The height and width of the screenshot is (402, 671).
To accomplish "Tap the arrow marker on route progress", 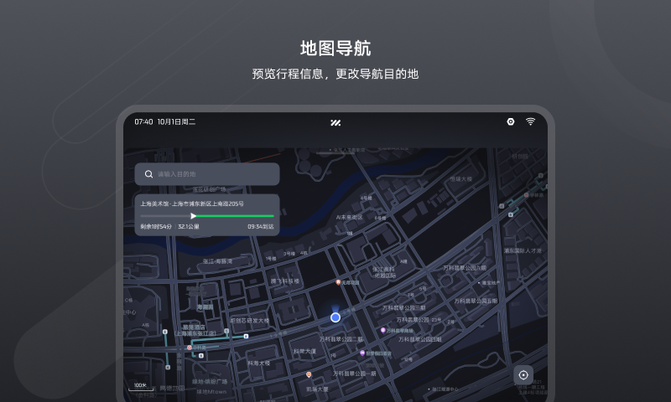I will coord(194,215).
